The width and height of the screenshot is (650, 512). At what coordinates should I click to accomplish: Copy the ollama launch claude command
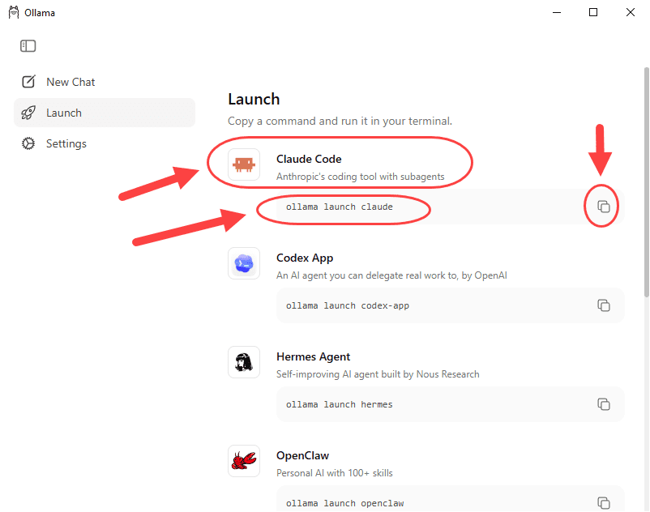click(604, 207)
